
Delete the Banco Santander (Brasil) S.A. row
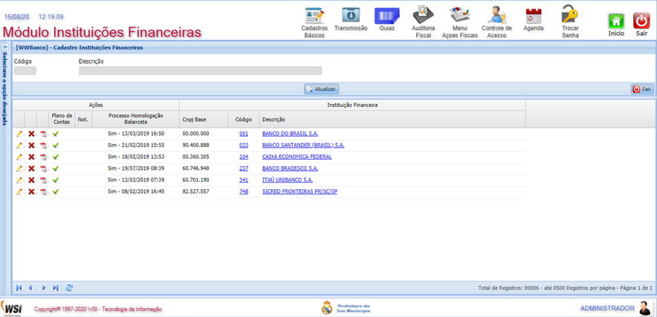pos(31,146)
